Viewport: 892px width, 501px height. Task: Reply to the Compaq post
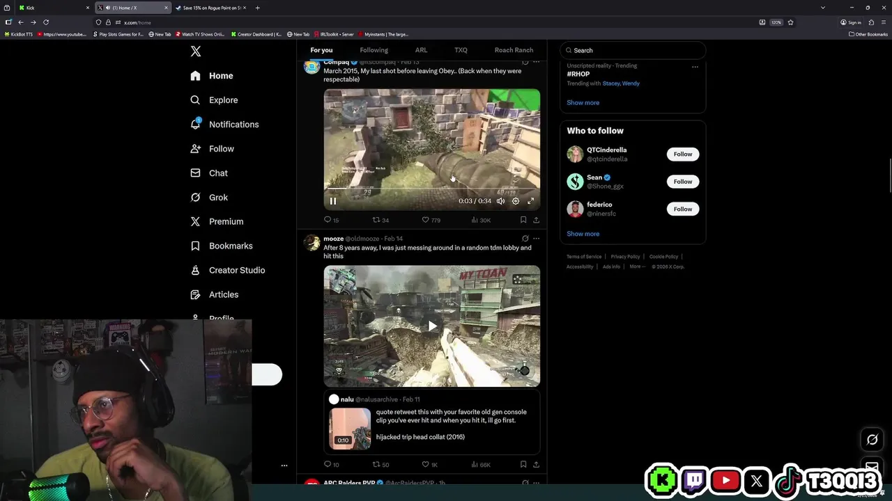(x=331, y=220)
